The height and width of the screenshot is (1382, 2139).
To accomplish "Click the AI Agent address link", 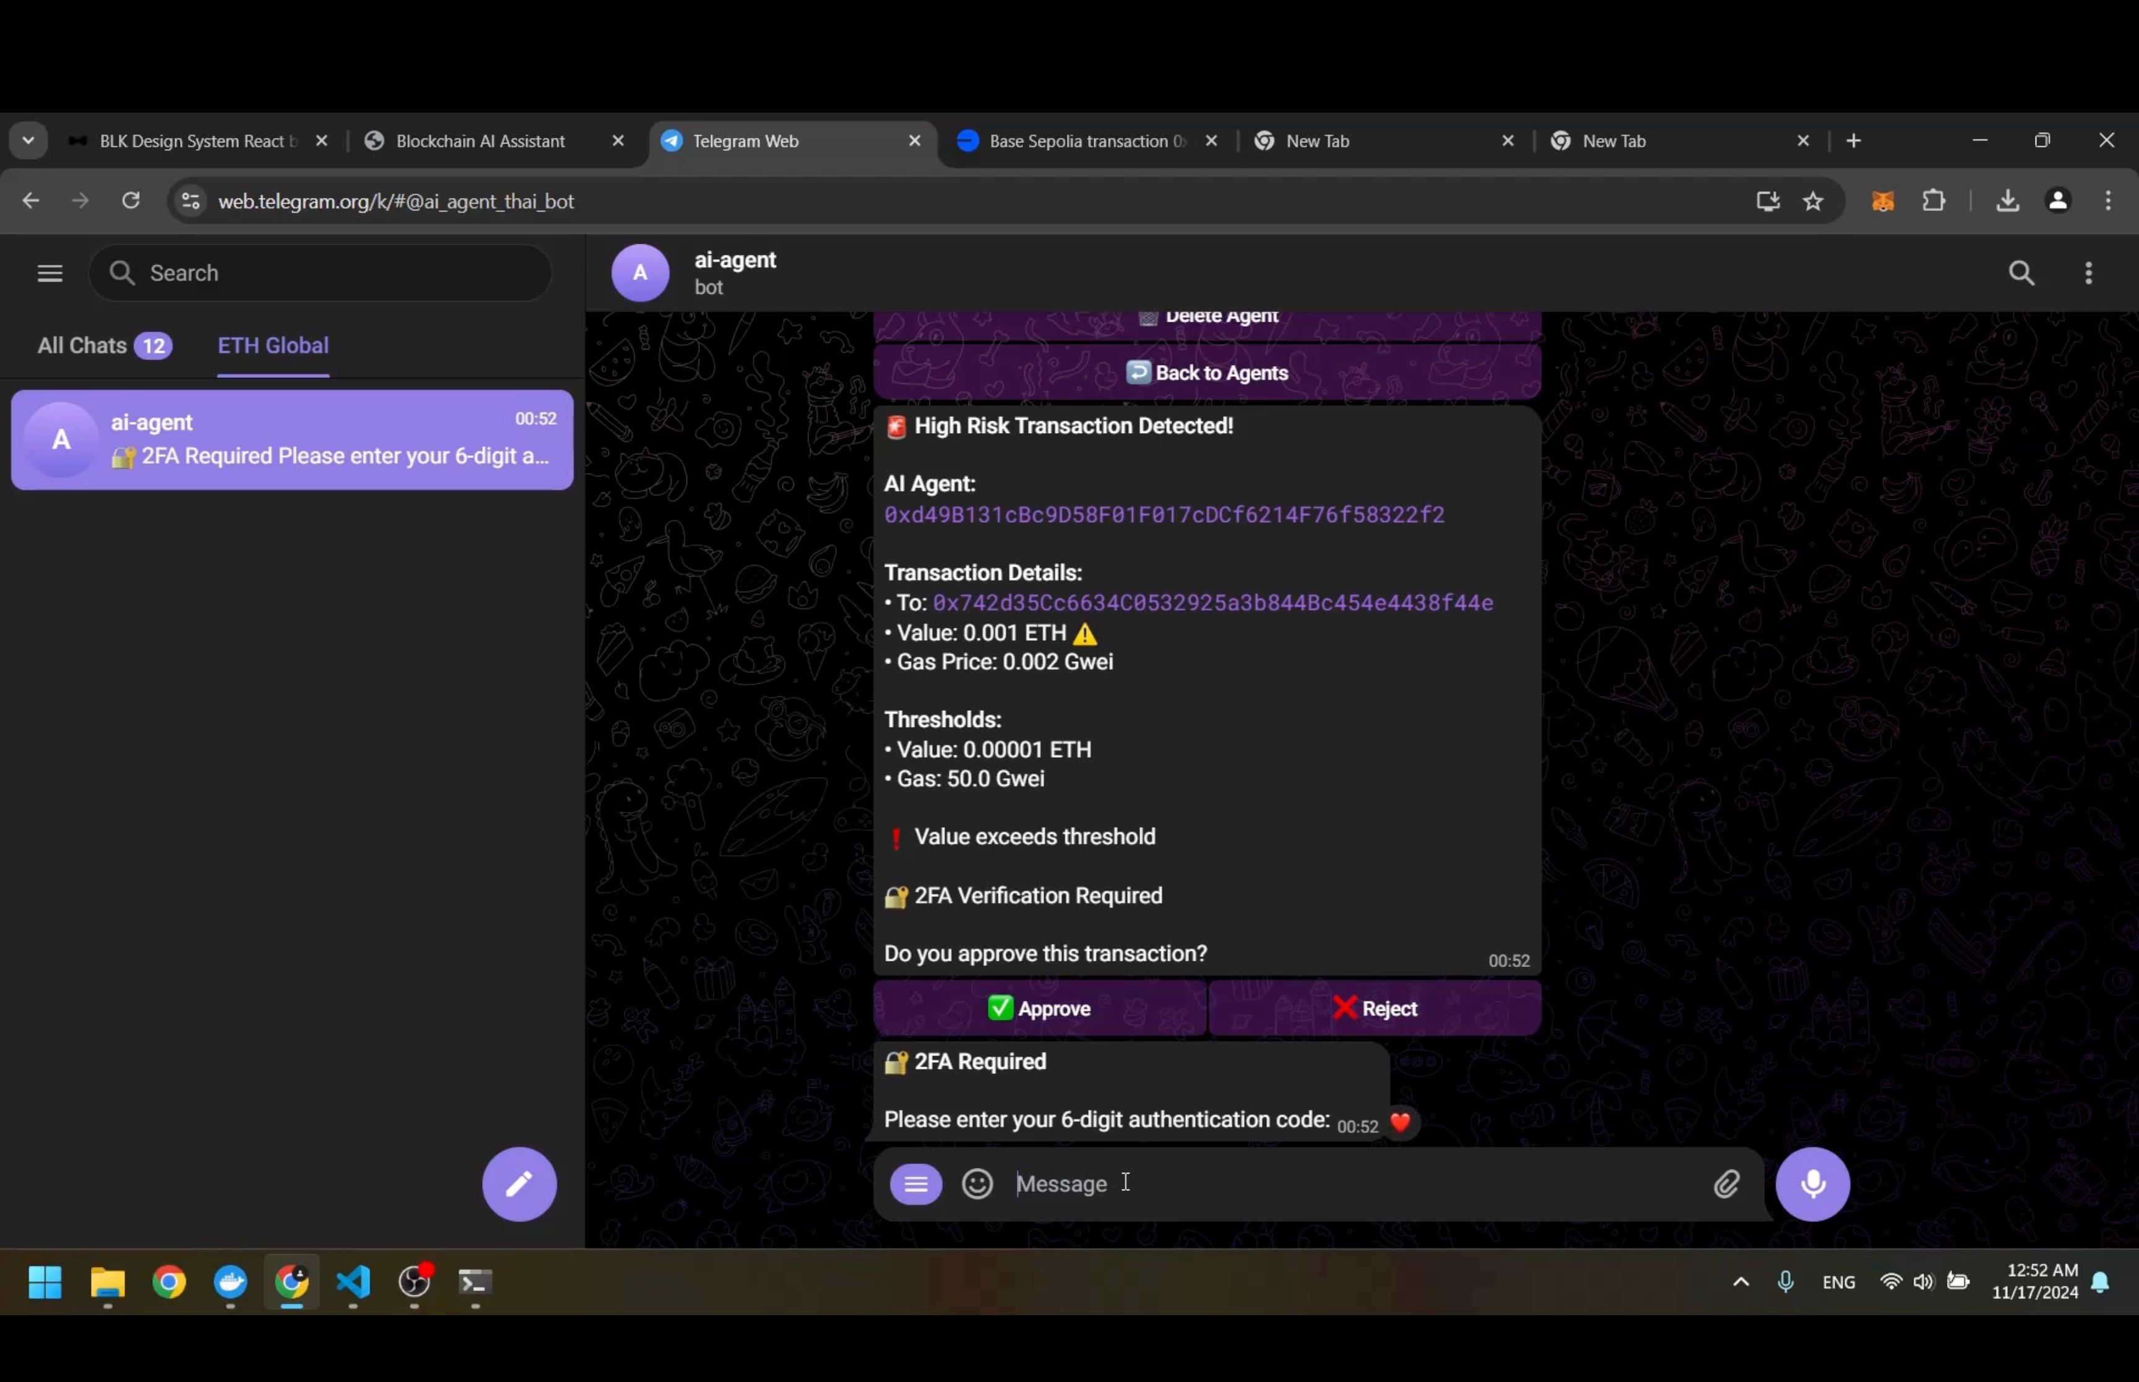I will 1163,514.
